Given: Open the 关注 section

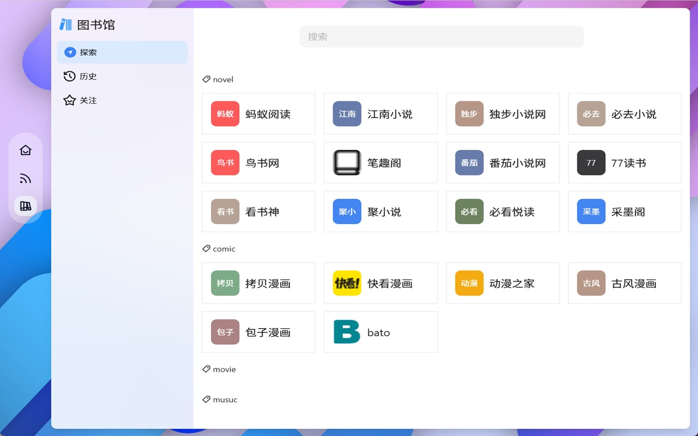Looking at the screenshot, I should [x=122, y=100].
